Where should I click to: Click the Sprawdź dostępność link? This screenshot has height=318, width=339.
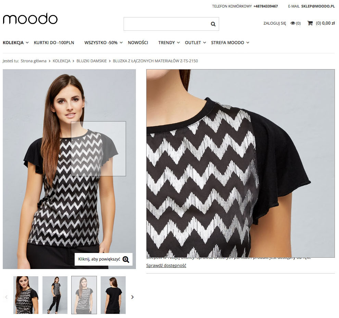pyautogui.click(x=166, y=266)
